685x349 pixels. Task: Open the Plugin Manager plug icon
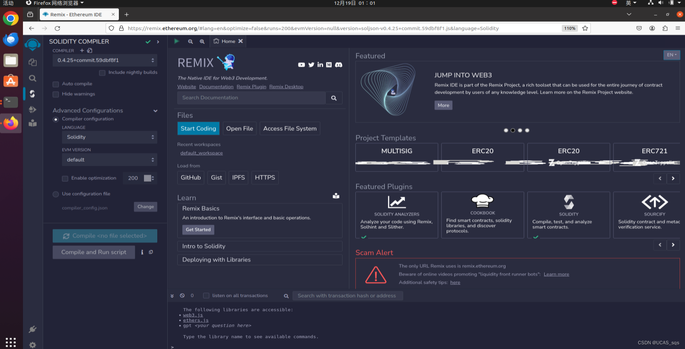(x=33, y=329)
